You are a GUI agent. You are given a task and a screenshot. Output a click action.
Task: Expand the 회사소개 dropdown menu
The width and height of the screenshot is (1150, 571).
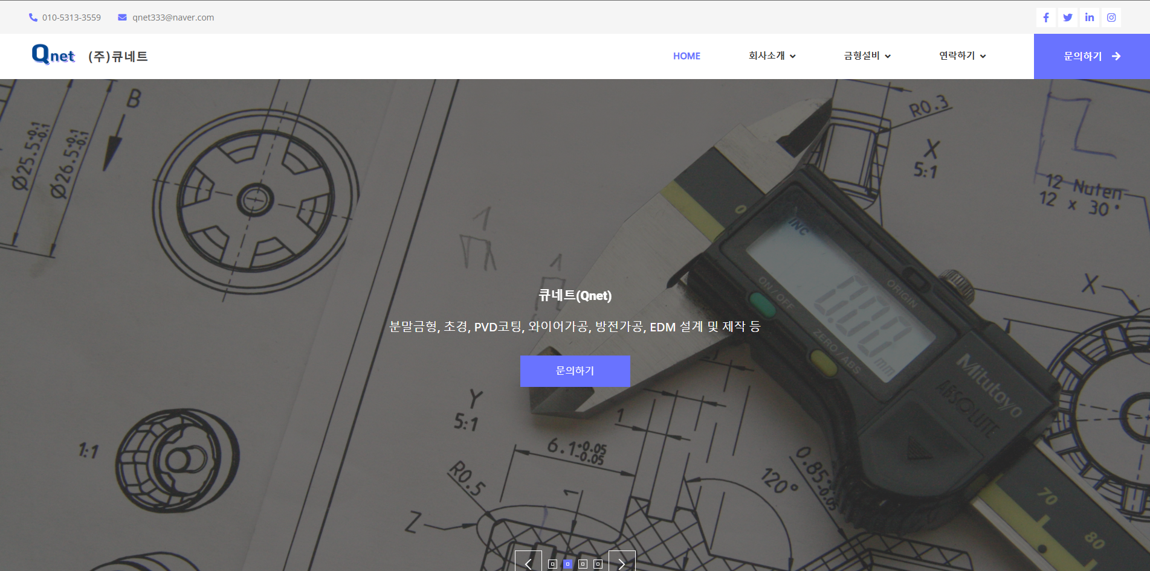click(772, 56)
